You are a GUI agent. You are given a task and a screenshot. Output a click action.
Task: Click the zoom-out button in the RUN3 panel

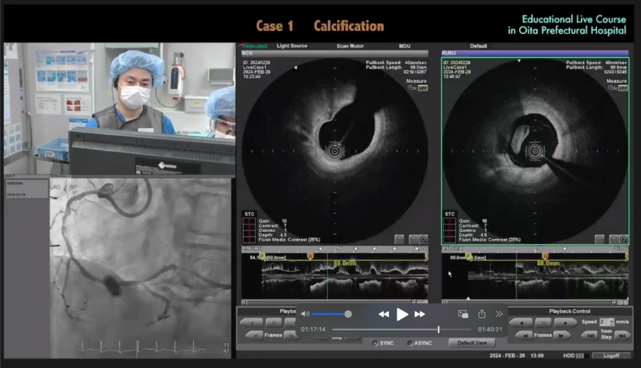[614, 239]
